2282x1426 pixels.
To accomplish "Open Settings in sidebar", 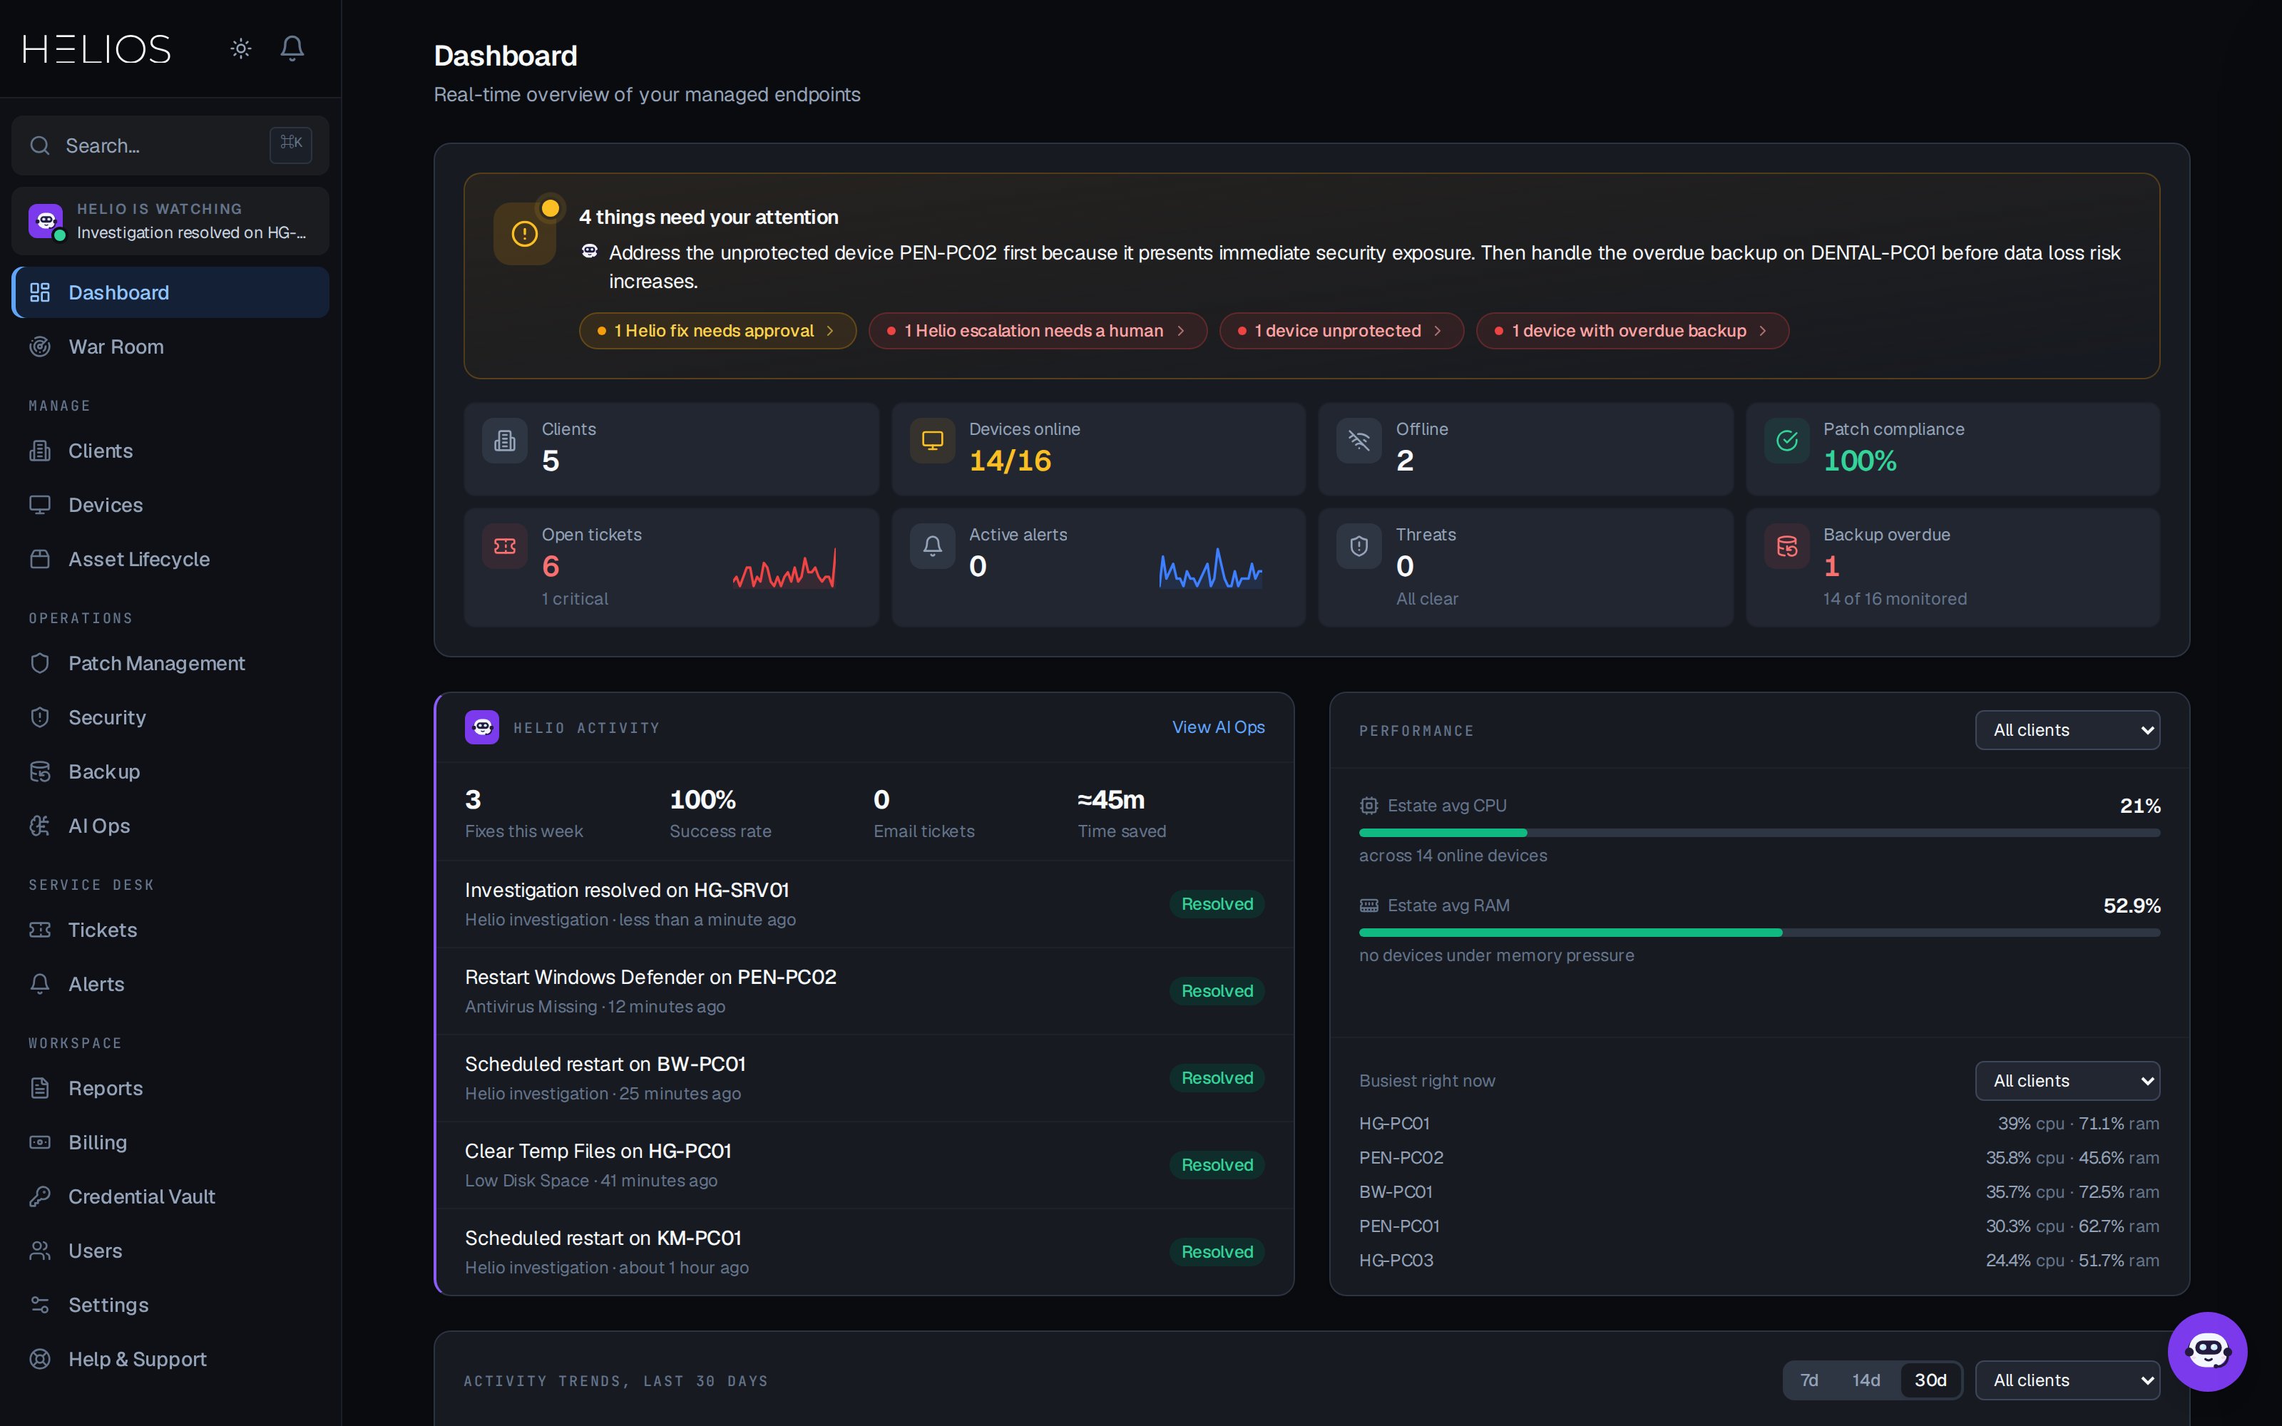I will coord(170,1306).
